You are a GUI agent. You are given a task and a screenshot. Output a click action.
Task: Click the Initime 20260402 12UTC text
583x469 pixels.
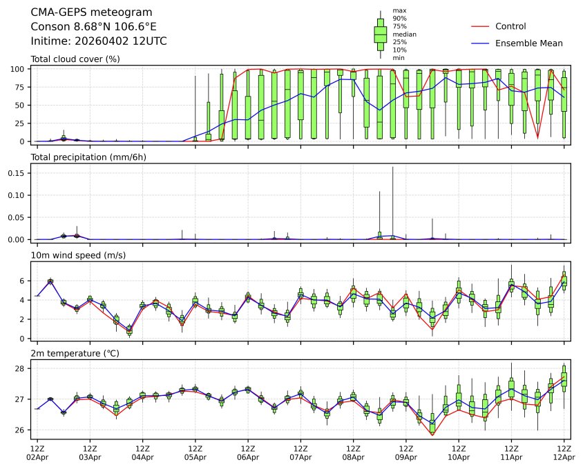tap(99, 41)
